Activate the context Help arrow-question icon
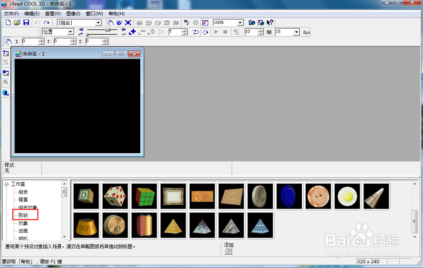The height and width of the screenshot is (268, 423). [x=270, y=23]
